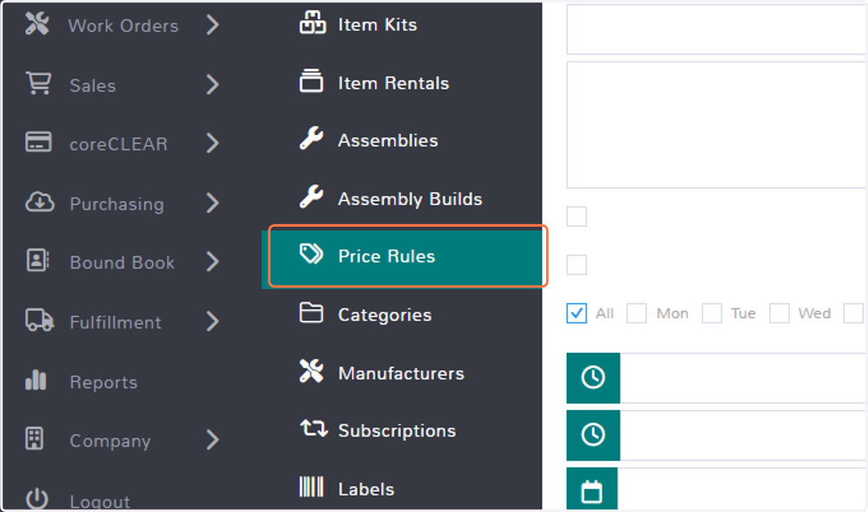Expand the Fulfillment submenu chevron
Screen dimensions: 868x512
212,321
